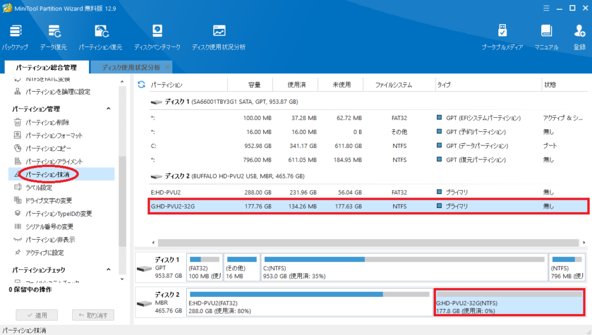Image resolution: width=592 pixels, height=335 pixels.
Task: Open the マニュアル manual
Action: 546,38
